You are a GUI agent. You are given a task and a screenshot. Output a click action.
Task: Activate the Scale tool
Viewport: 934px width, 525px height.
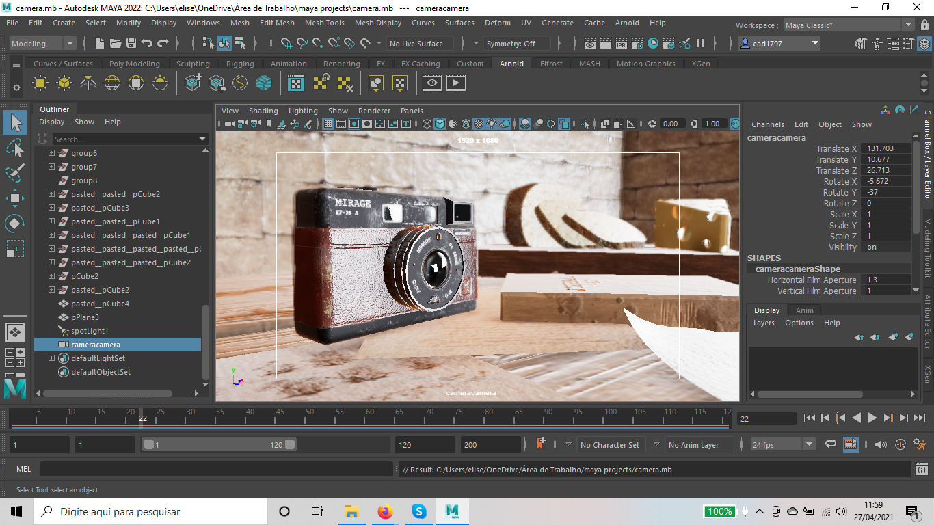coord(15,249)
